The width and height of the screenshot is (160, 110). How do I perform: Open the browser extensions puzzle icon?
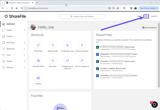(x=124, y=8)
